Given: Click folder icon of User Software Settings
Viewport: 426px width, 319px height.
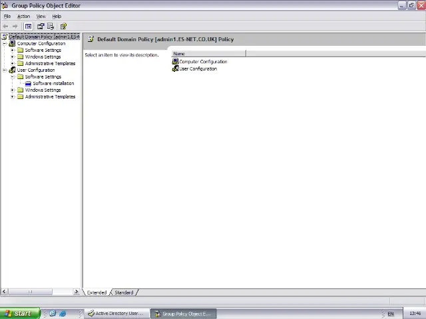Looking at the screenshot, I should [21, 76].
